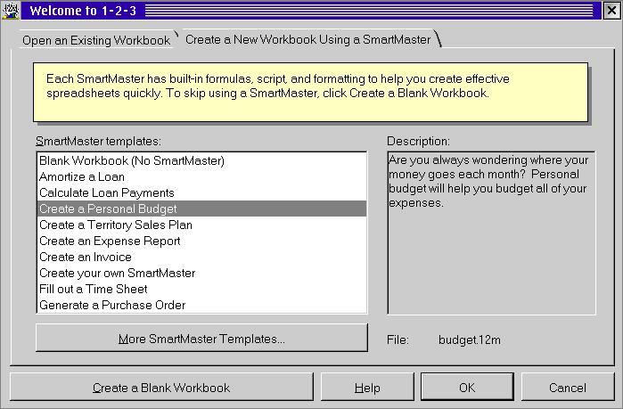Click the SmartMaster templates label
This screenshot has height=409, width=623.
click(x=99, y=142)
